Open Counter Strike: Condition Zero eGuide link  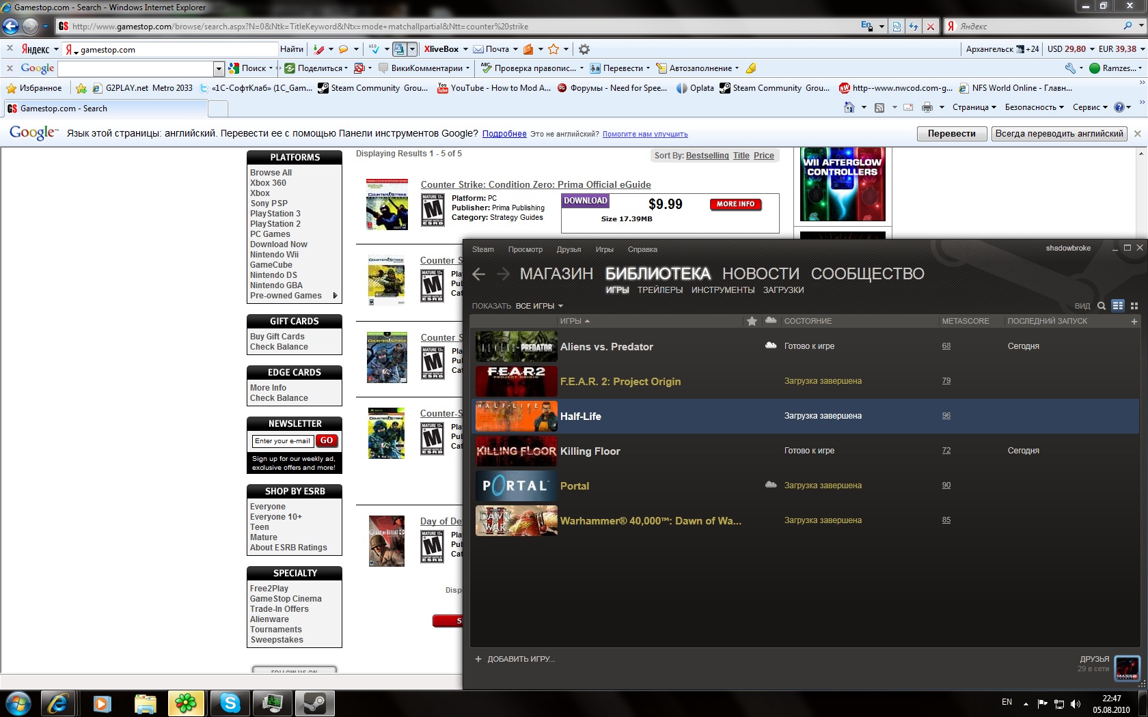click(536, 184)
